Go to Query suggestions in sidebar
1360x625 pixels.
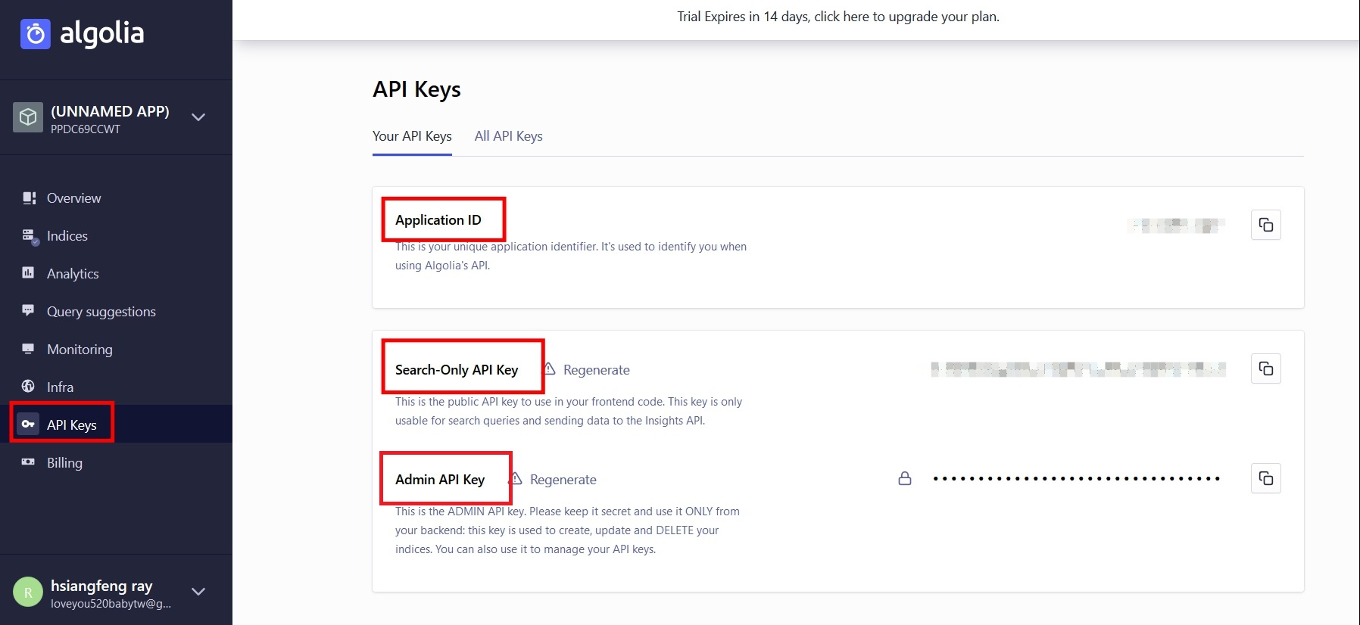(x=101, y=312)
